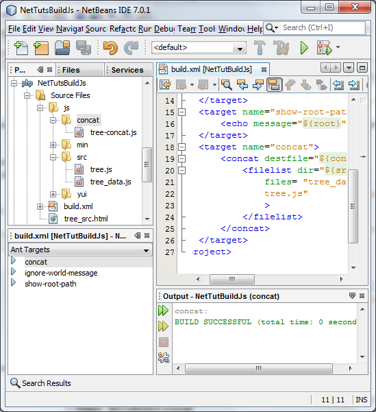
Task: Click the New File toolbar icon
Action: [21, 48]
